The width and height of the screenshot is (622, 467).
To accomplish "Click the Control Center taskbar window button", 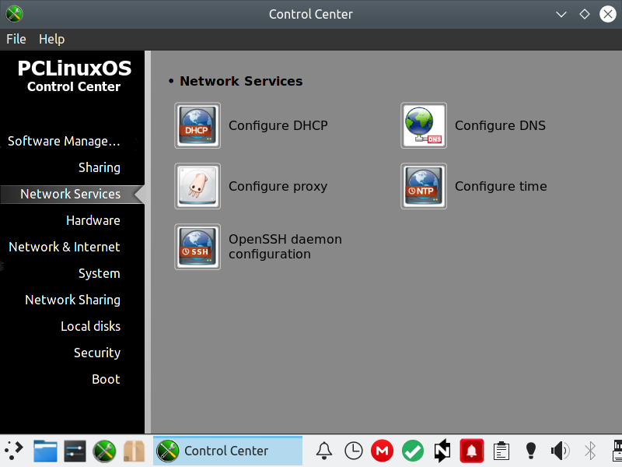I will tap(228, 451).
